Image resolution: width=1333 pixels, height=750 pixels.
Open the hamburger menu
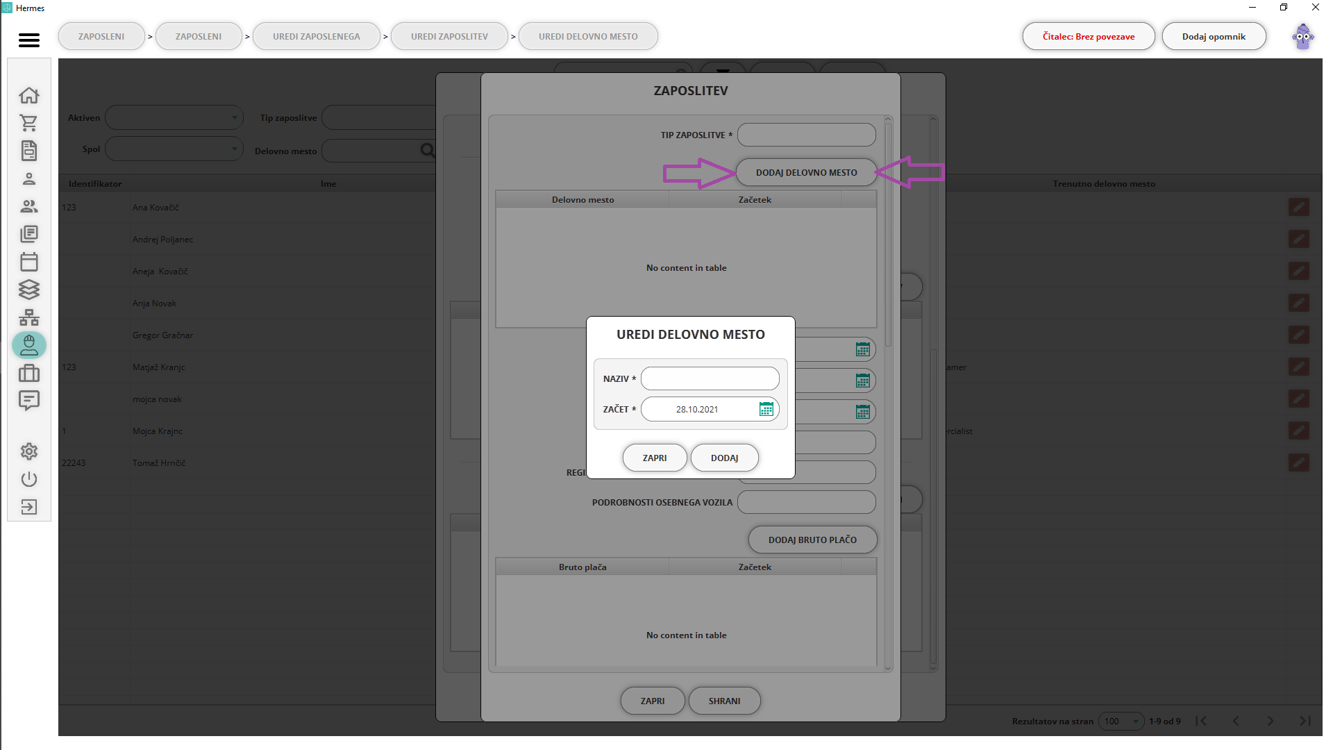[x=28, y=40]
